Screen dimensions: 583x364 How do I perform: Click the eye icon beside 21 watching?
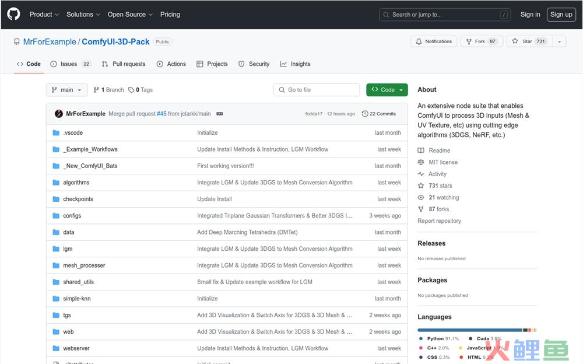tap(421, 197)
